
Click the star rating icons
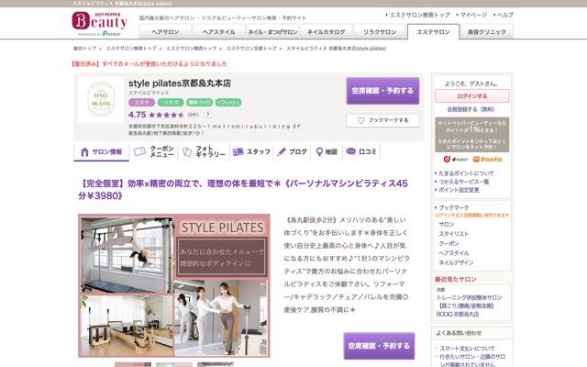(166, 115)
